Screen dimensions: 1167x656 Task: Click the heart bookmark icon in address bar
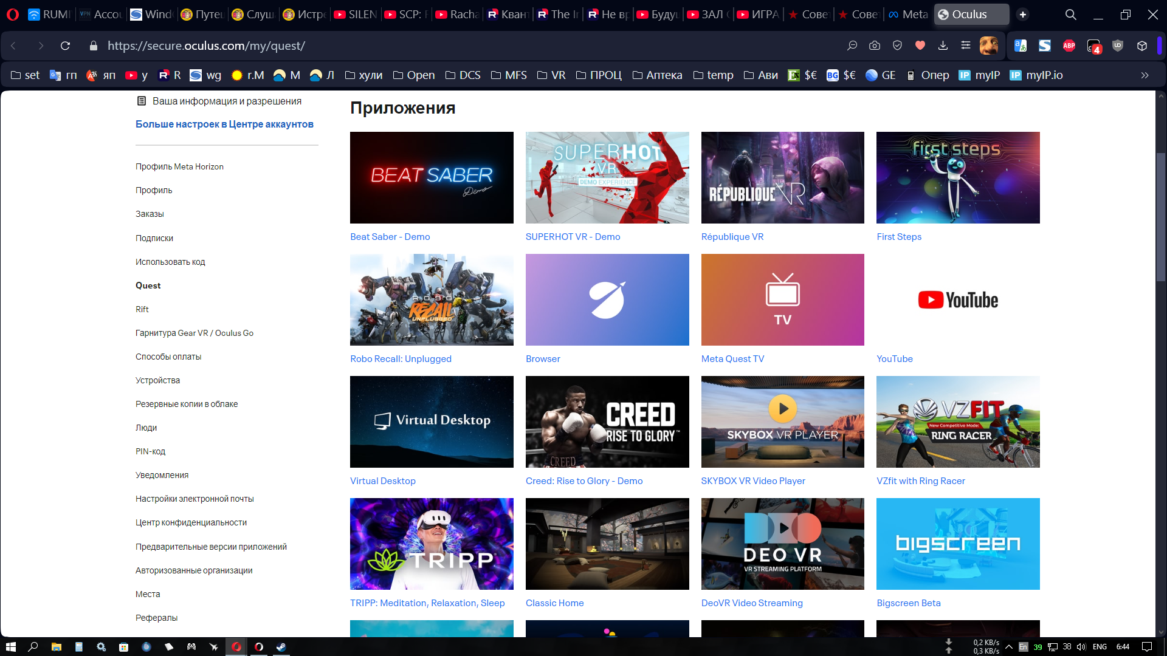[x=920, y=46]
